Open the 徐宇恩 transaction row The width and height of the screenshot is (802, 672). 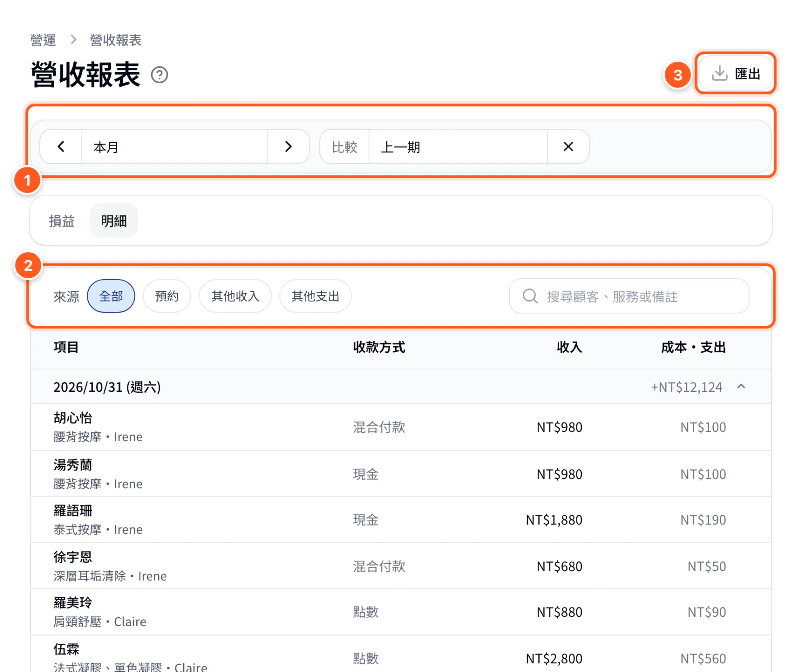(401, 566)
